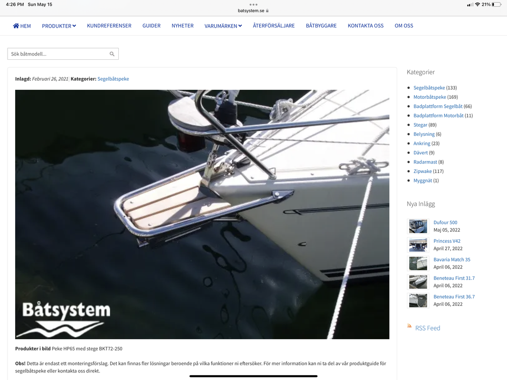
Task: Open the Dävert category
Action: (421, 152)
